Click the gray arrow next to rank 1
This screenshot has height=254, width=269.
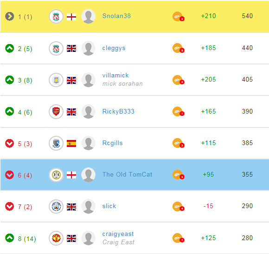pyautogui.click(x=10, y=17)
